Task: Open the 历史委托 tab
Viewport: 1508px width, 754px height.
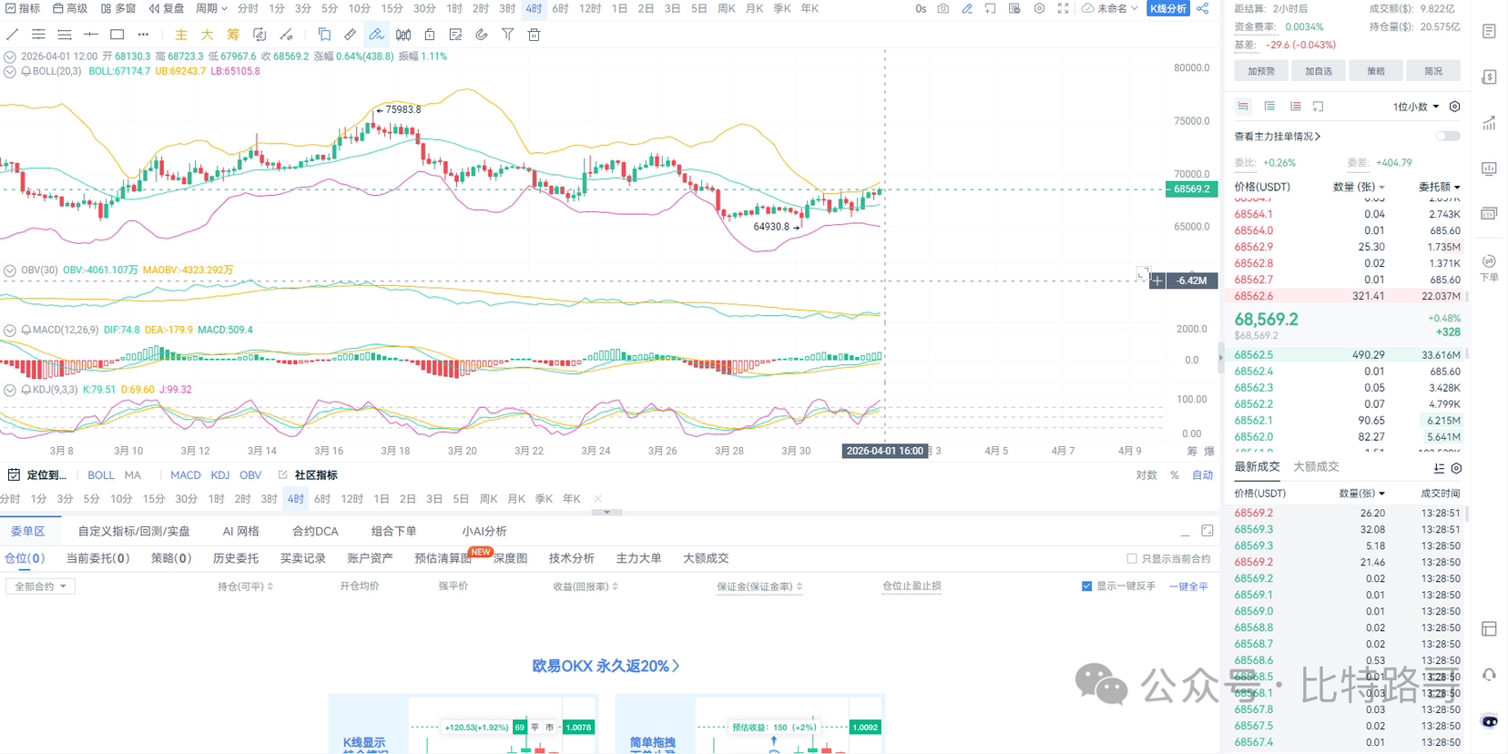Action: 235,558
